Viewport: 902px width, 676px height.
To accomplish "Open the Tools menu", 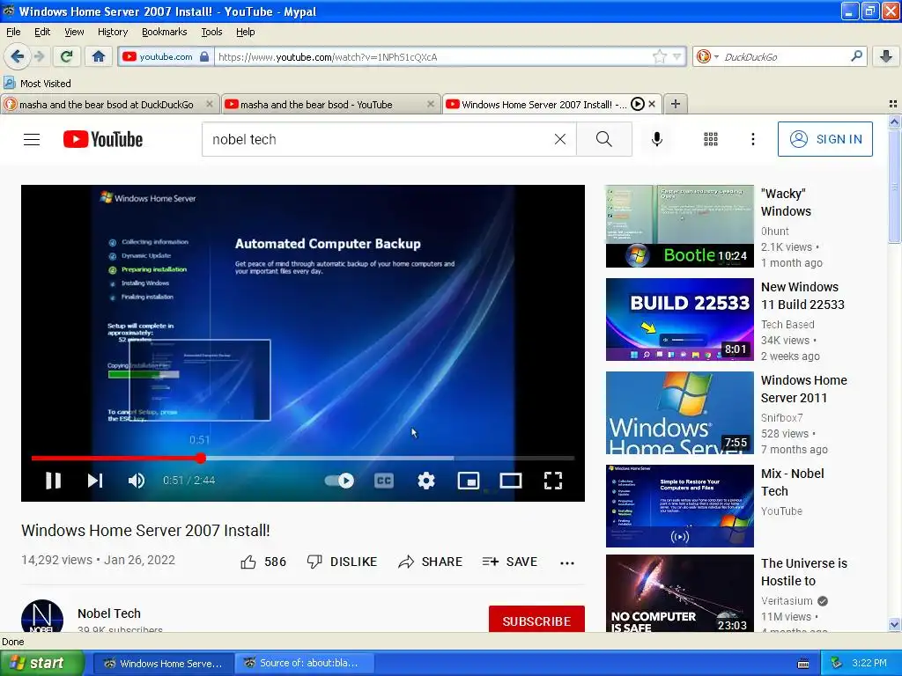I will pos(211,32).
